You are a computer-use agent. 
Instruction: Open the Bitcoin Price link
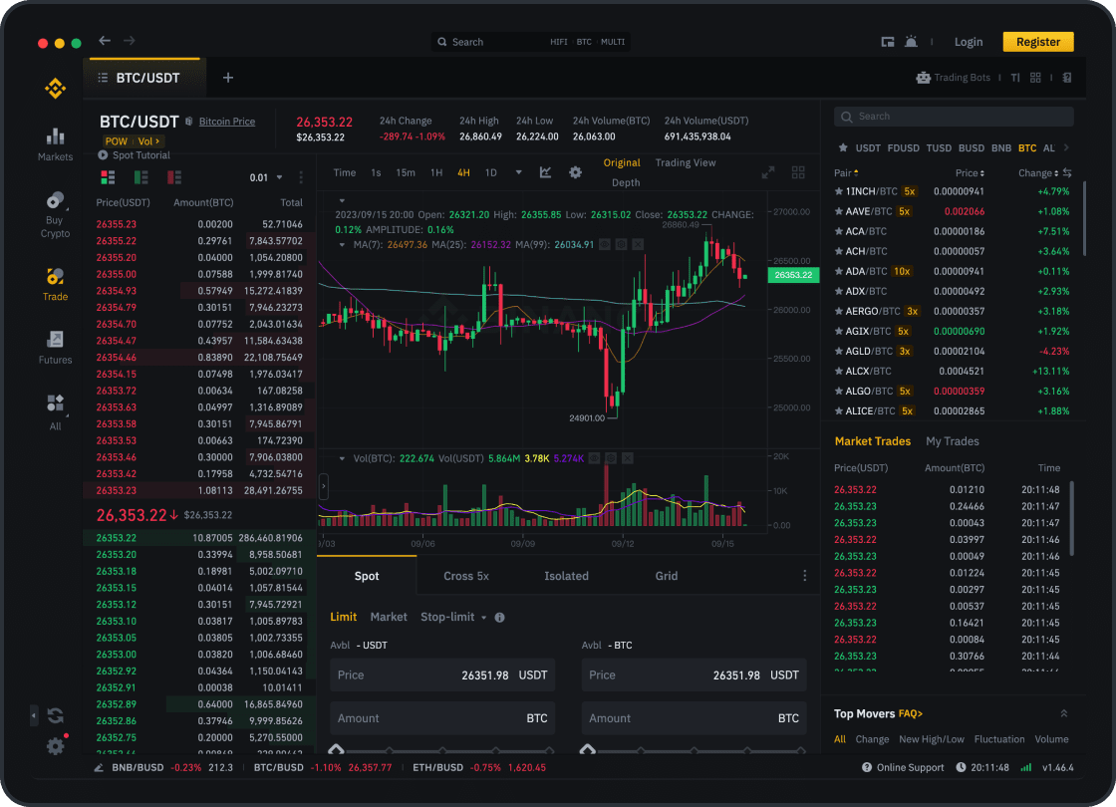click(227, 122)
